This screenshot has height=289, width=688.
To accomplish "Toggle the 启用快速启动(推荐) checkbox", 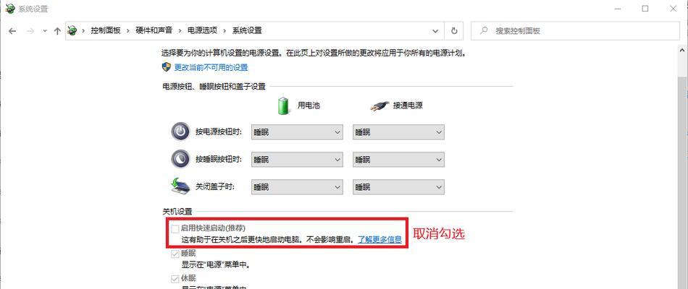I will pos(175,228).
